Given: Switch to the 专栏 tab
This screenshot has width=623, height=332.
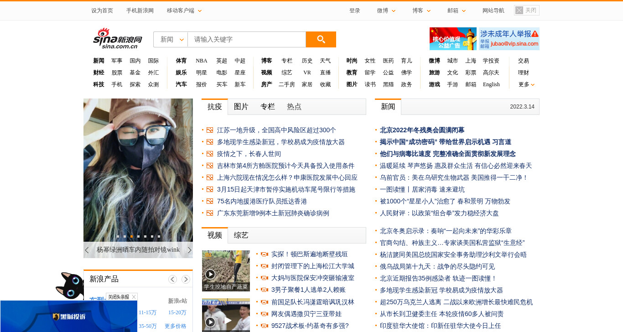Looking at the screenshot, I should (267, 107).
